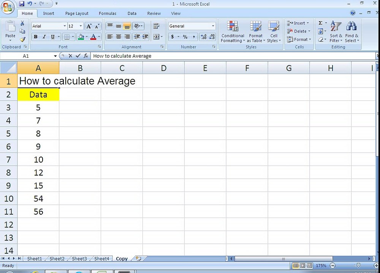Center text horizontally
Image resolution: width=380 pixels, height=273 pixels.
point(119,37)
